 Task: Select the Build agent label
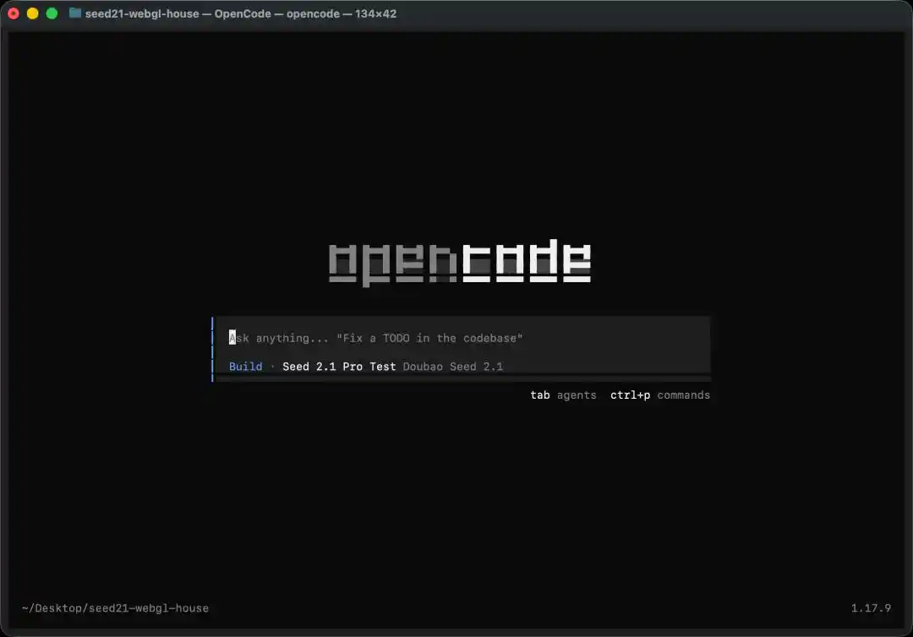coord(245,367)
